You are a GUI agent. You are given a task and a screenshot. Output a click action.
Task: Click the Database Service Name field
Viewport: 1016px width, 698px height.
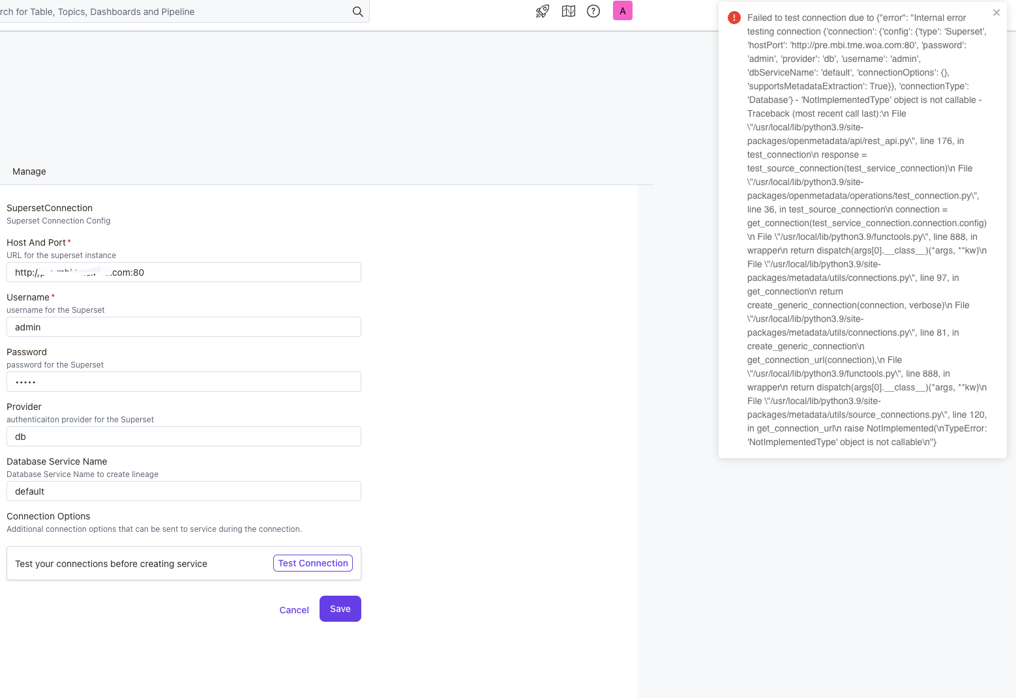click(183, 491)
